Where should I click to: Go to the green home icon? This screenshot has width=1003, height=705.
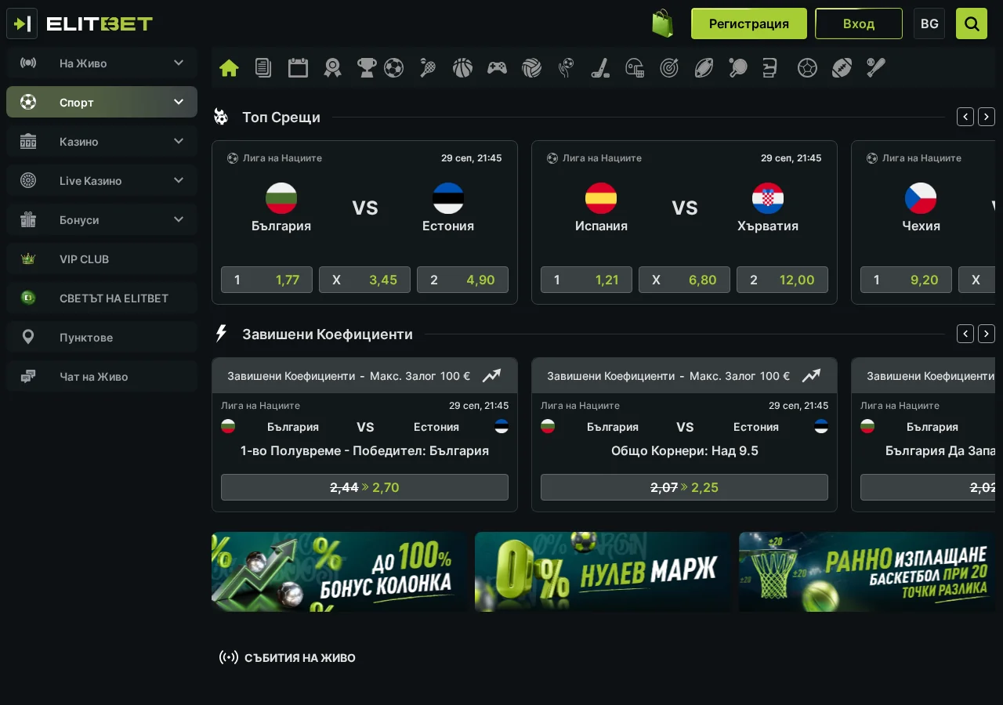(229, 68)
